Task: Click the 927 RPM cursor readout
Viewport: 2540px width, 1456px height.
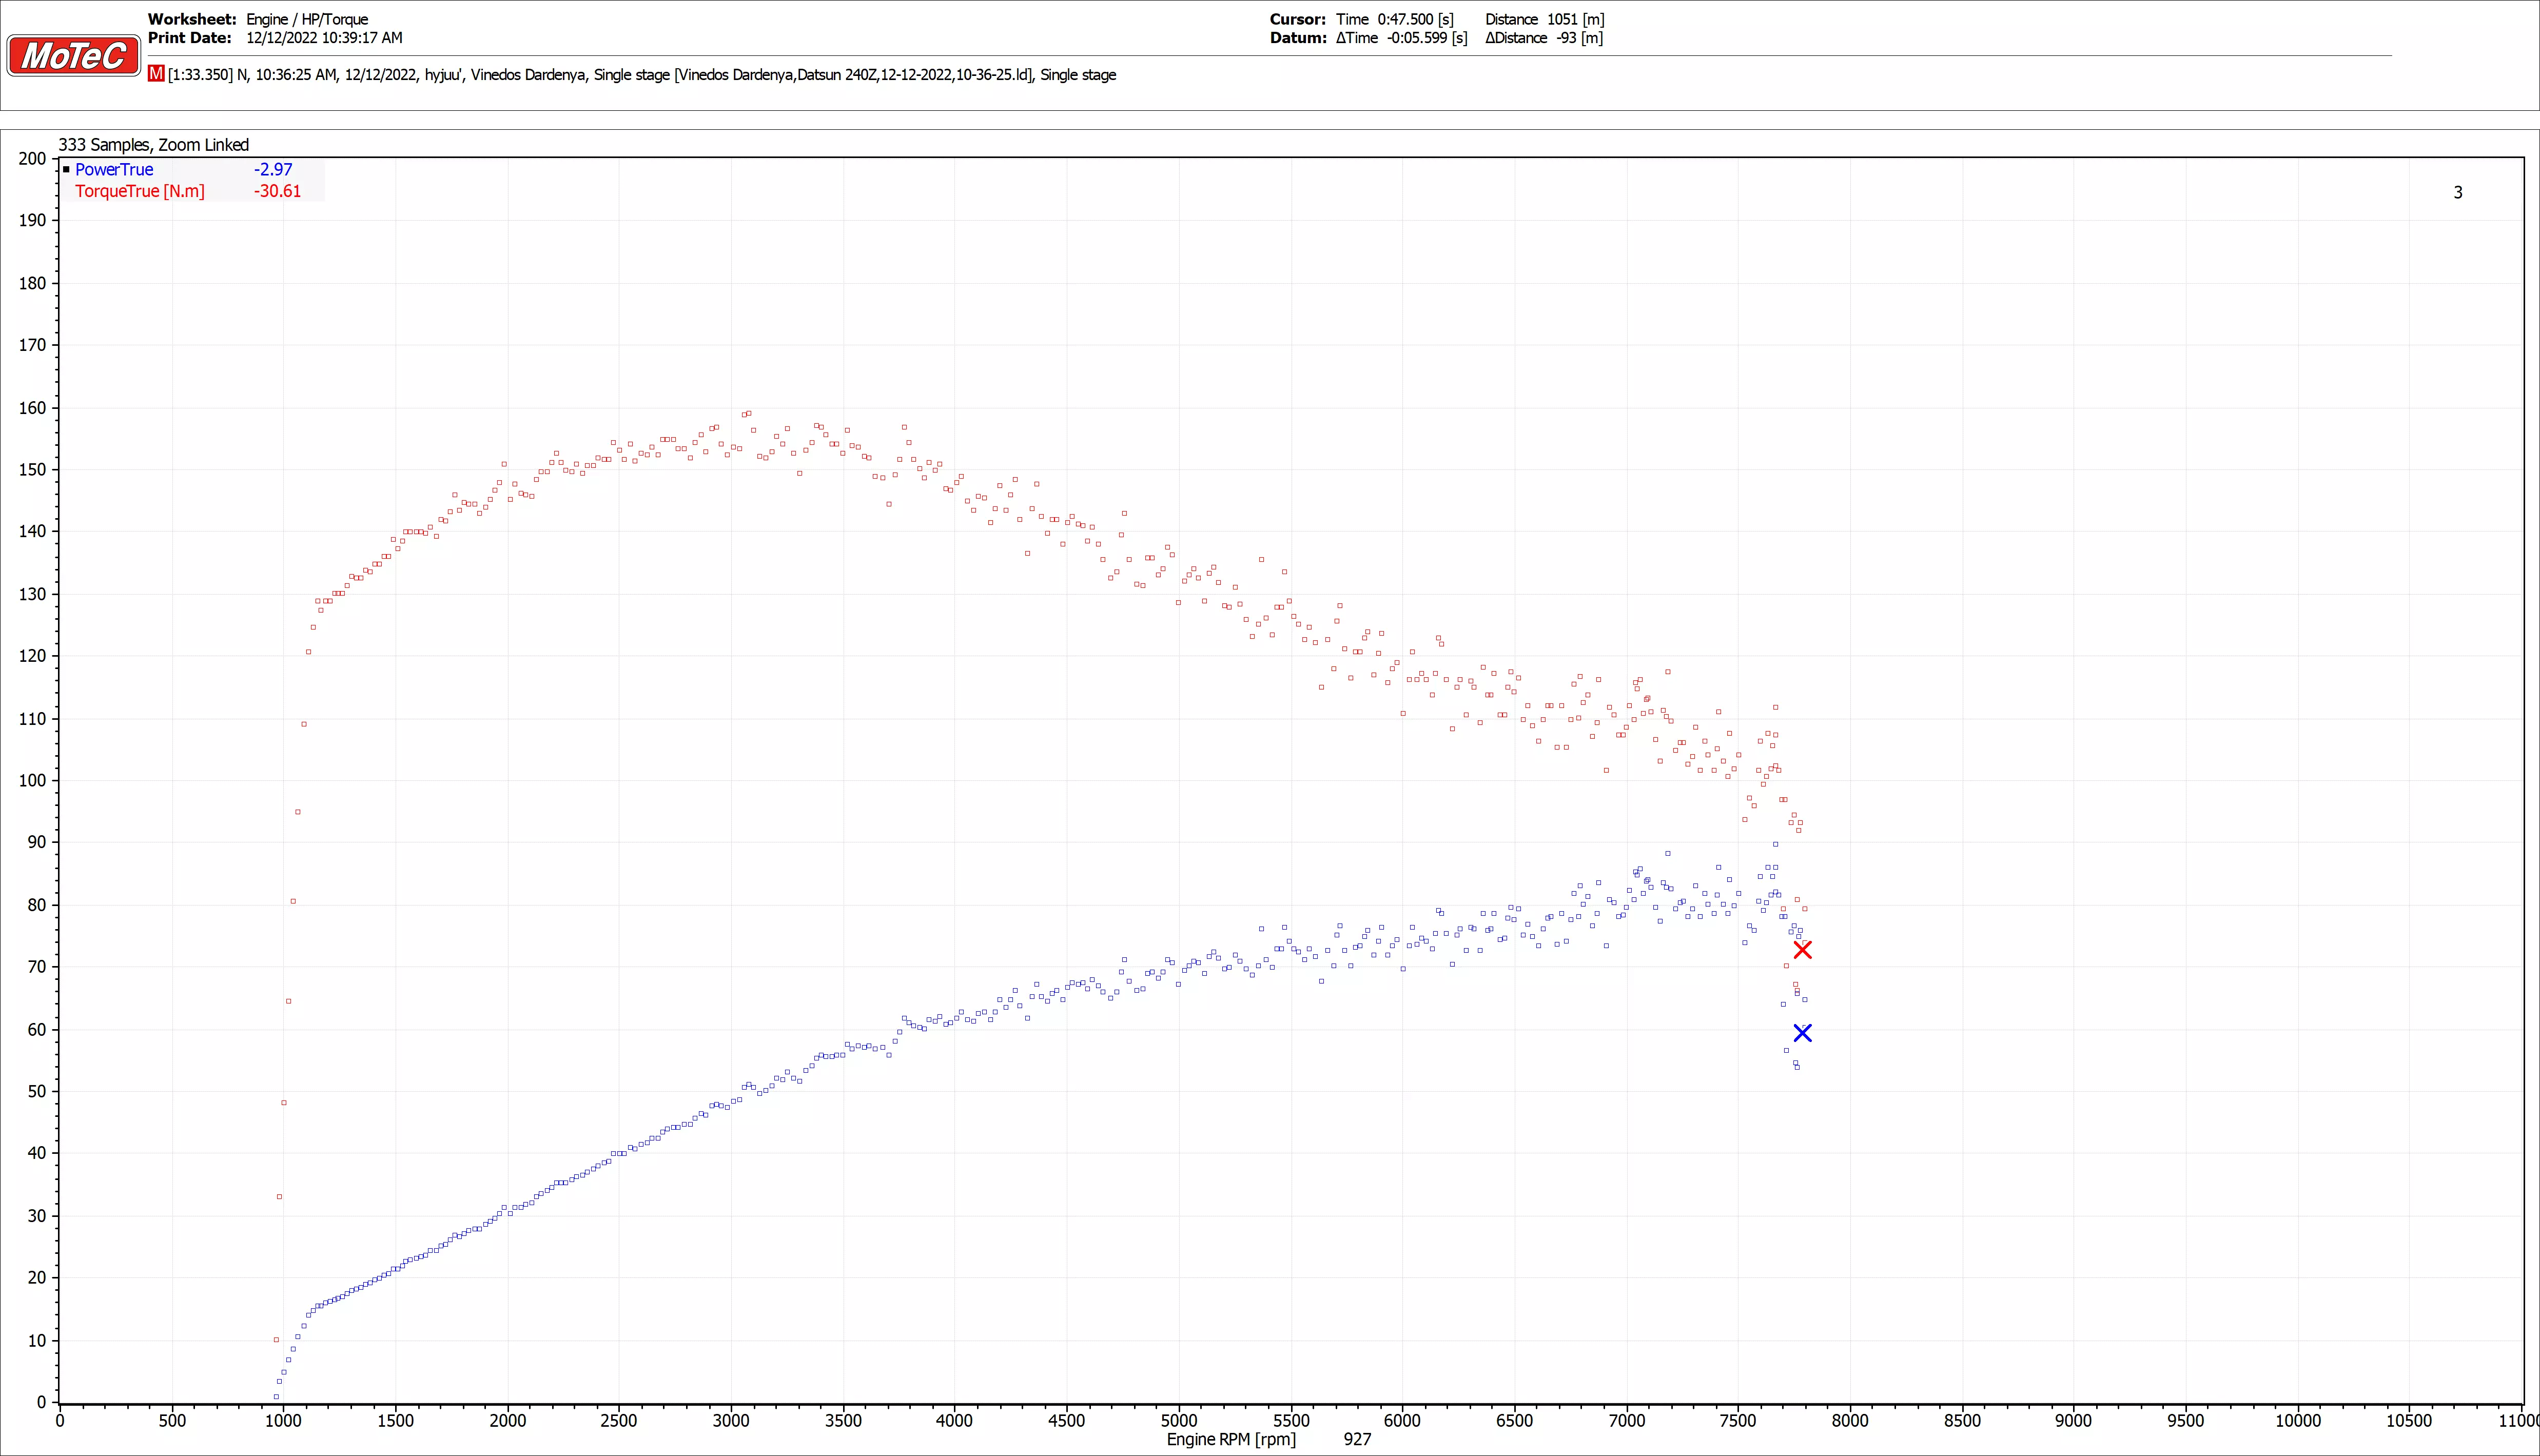Action: [x=1357, y=1439]
